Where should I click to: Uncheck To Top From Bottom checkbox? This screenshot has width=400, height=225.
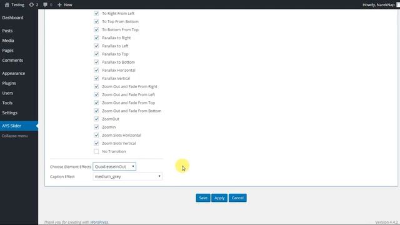(96, 21)
